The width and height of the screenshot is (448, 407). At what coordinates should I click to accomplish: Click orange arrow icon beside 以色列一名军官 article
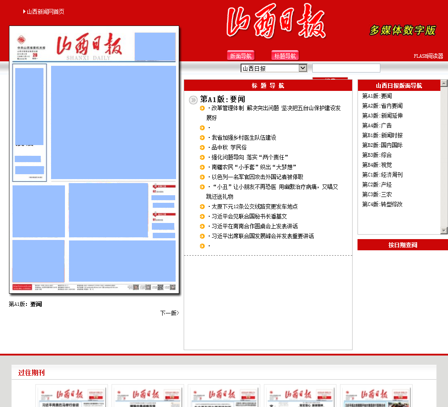[202, 177]
